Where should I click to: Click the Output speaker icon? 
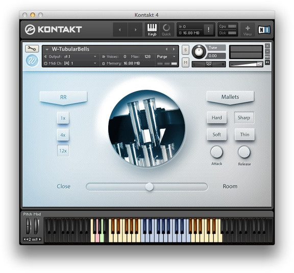(45, 57)
